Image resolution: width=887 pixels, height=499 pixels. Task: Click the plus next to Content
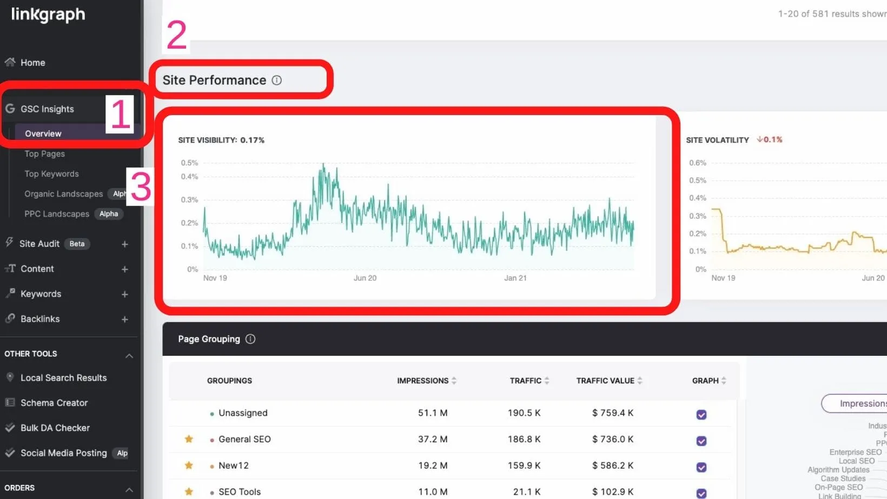(x=124, y=269)
